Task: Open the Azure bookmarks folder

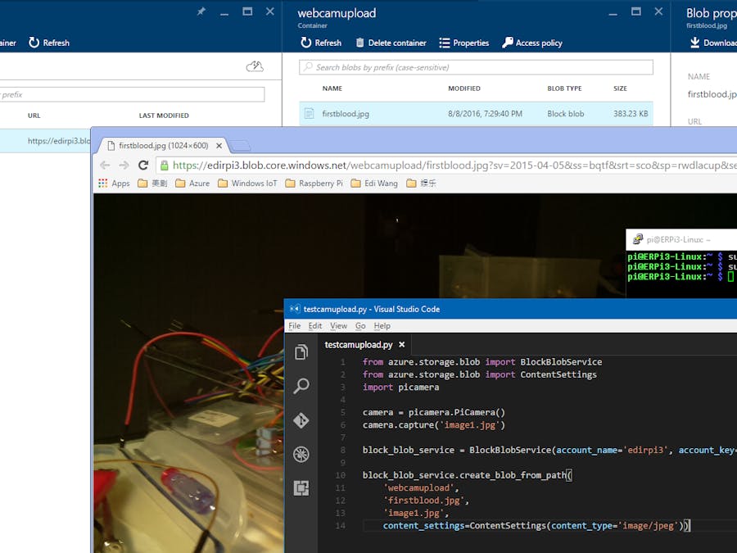Action: pos(192,184)
